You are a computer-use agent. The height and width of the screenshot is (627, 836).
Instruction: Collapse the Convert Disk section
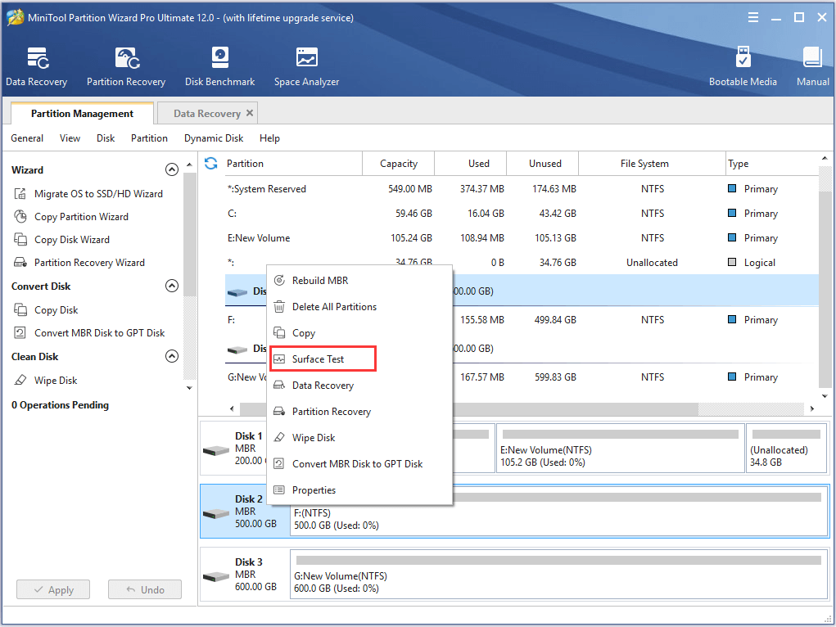tap(172, 286)
